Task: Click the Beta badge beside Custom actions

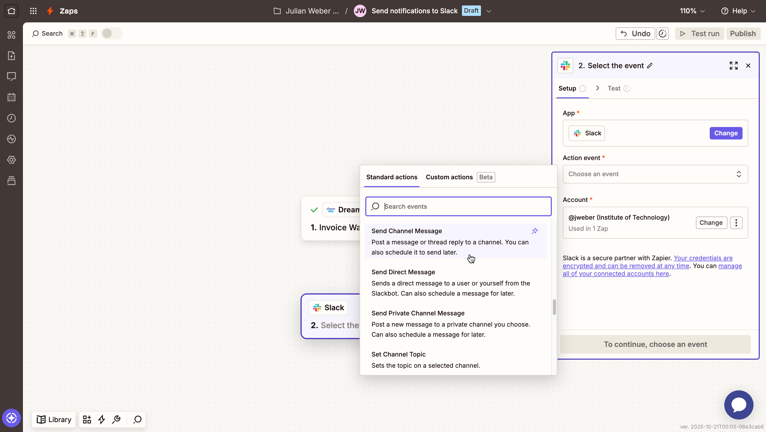Action: [x=486, y=177]
